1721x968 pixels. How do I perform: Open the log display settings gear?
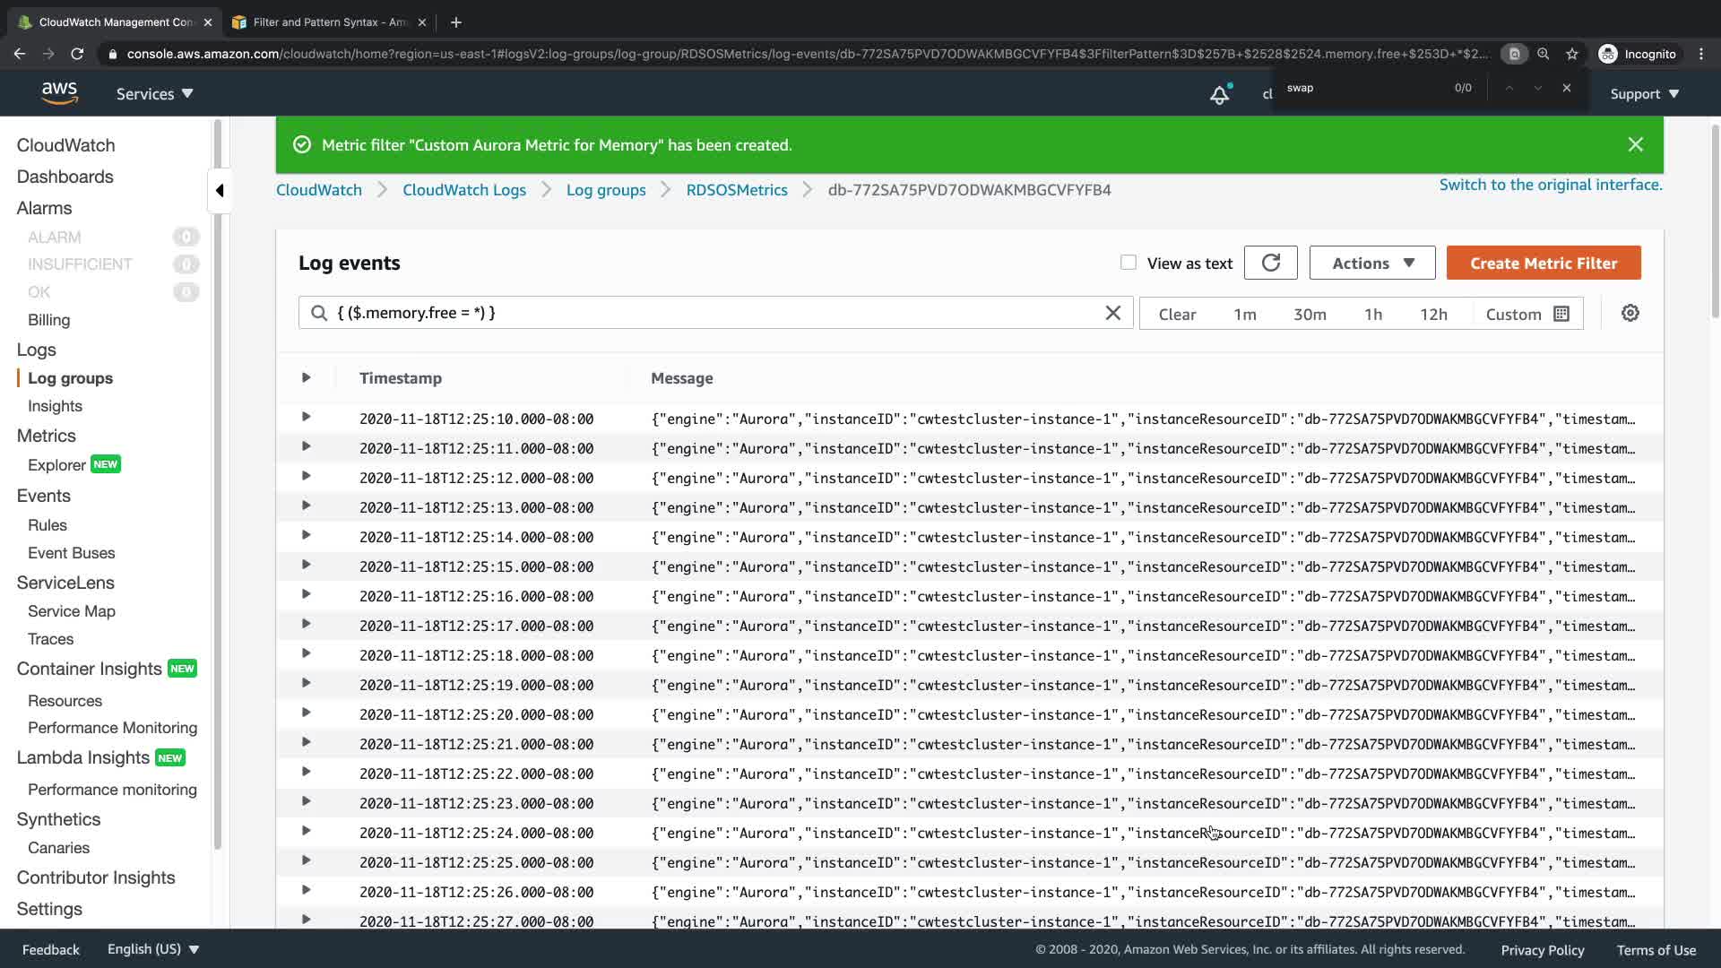tap(1630, 313)
